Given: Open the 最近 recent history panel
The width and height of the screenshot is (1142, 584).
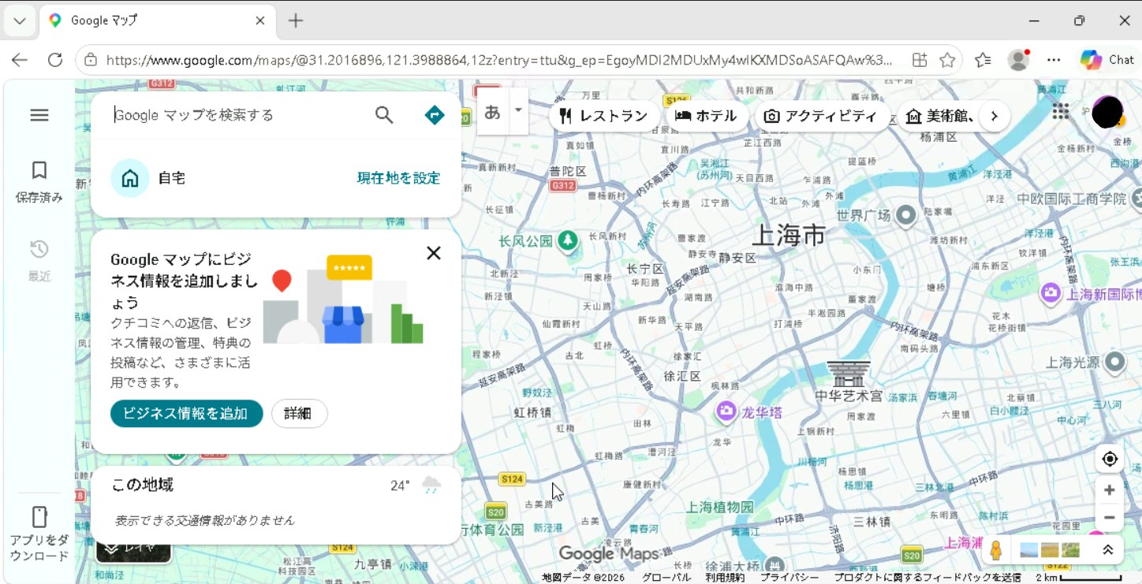Looking at the screenshot, I should (39, 261).
